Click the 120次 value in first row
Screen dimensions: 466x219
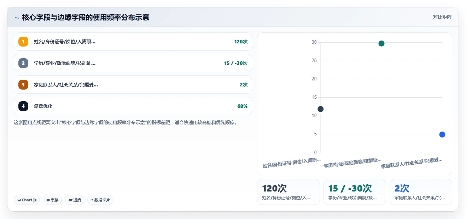click(x=241, y=42)
